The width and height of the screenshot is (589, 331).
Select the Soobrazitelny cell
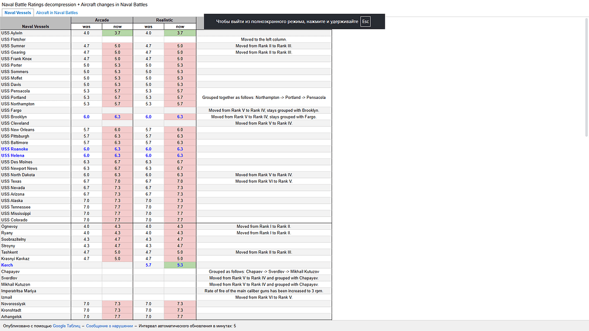[35, 239]
